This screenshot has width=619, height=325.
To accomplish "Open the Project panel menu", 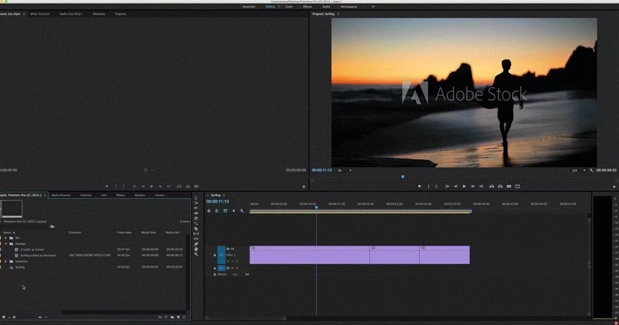I will (45, 195).
